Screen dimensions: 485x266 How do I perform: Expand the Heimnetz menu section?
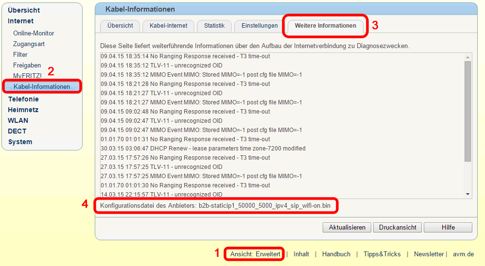point(23,110)
